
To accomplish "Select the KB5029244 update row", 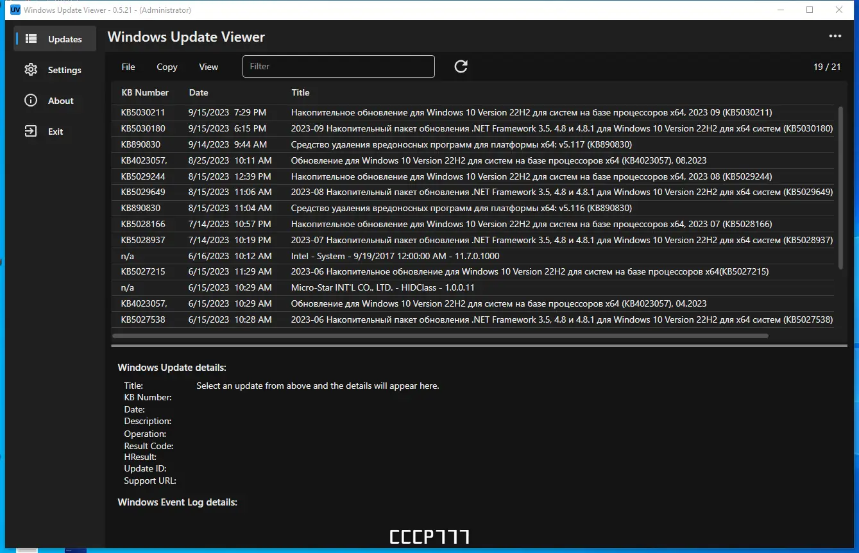I will point(473,176).
